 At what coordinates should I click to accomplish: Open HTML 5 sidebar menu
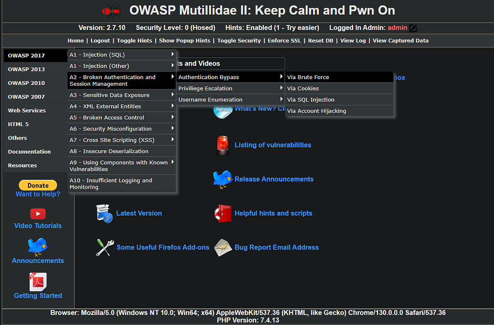coord(35,124)
